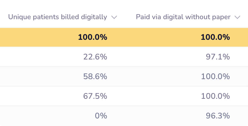Pick the 97.1% value
Viewport: 248px width, 126px height.
[x=218, y=57]
